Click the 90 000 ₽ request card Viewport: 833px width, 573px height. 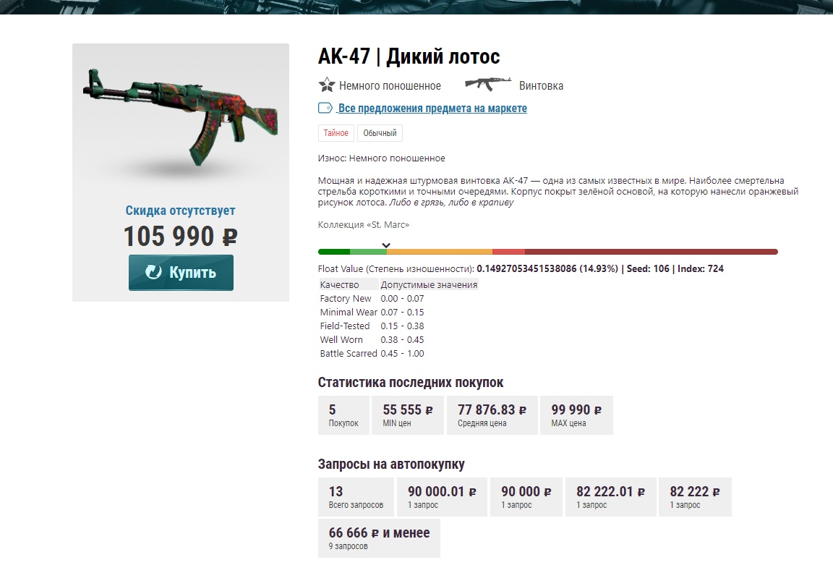pos(526,497)
